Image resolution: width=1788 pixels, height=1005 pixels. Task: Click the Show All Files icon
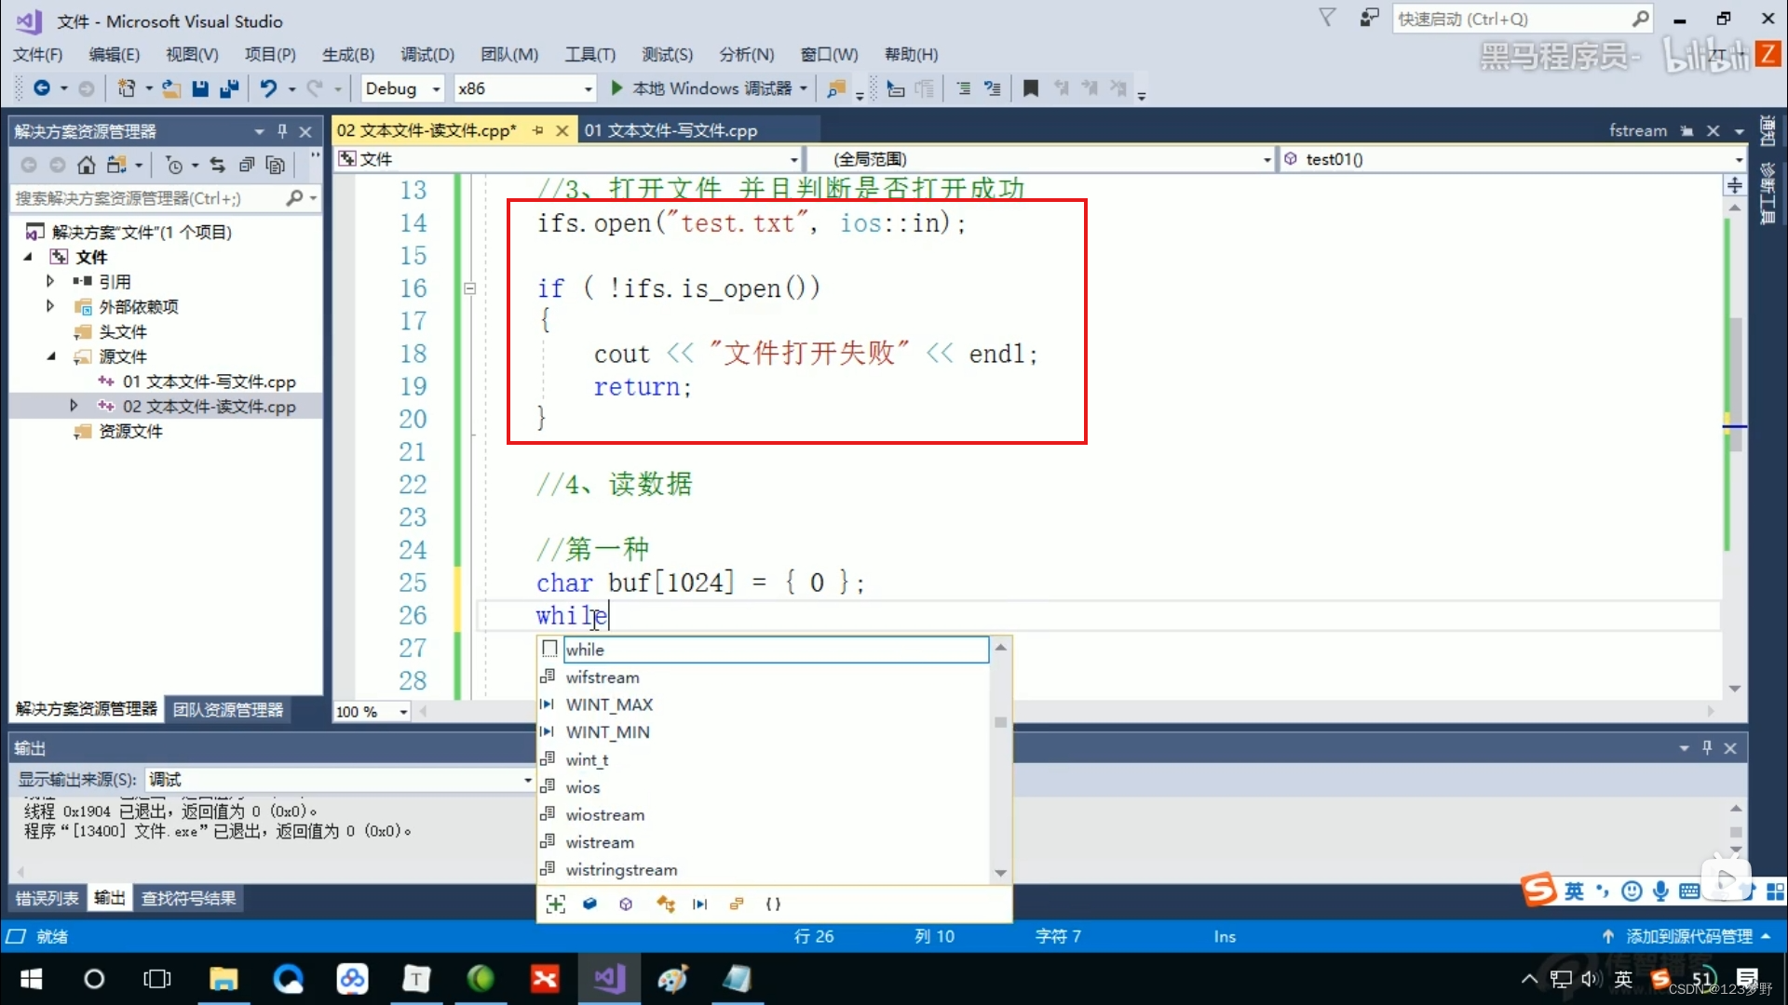coord(276,165)
